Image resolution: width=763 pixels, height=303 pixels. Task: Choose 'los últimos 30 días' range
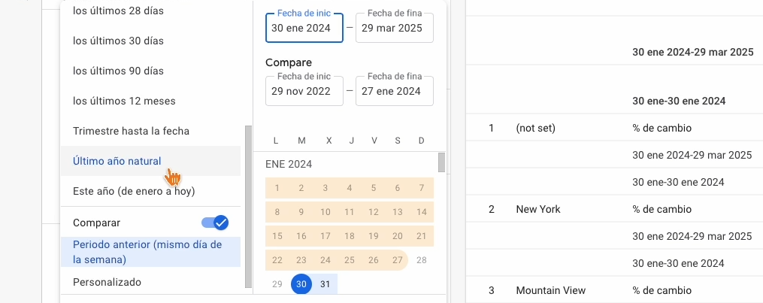118,41
